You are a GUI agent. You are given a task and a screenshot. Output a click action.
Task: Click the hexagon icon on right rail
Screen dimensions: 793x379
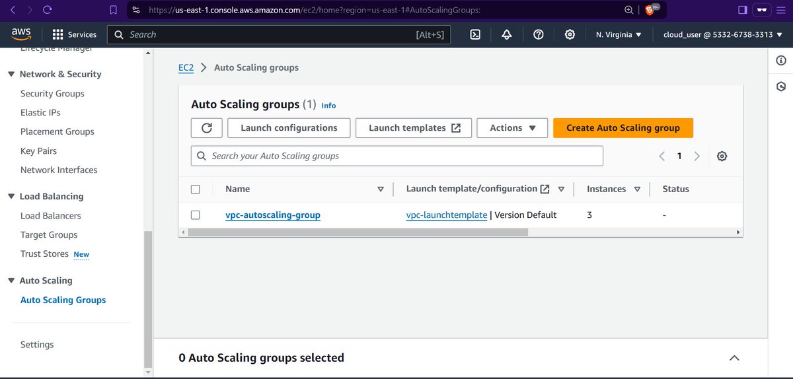[780, 86]
